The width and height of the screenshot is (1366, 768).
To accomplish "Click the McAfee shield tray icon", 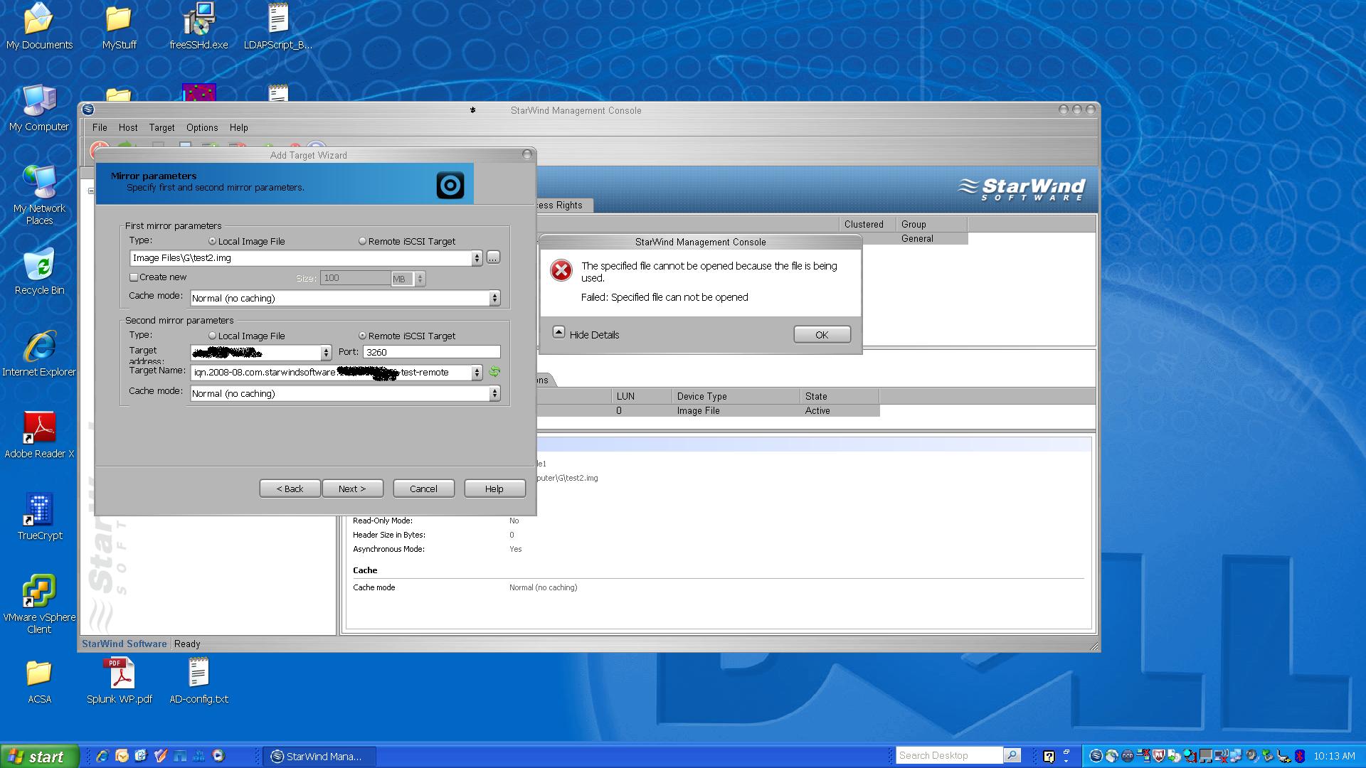I will coord(1159,756).
